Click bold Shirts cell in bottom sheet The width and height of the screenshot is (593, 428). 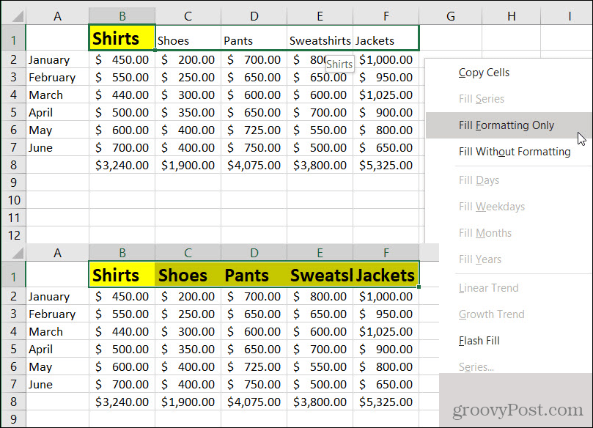click(x=122, y=275)
